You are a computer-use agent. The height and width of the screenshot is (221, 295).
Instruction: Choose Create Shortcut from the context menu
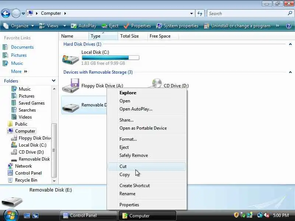tap(147, 186)
